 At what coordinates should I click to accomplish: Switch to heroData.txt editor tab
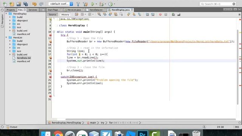pos(96,10)
